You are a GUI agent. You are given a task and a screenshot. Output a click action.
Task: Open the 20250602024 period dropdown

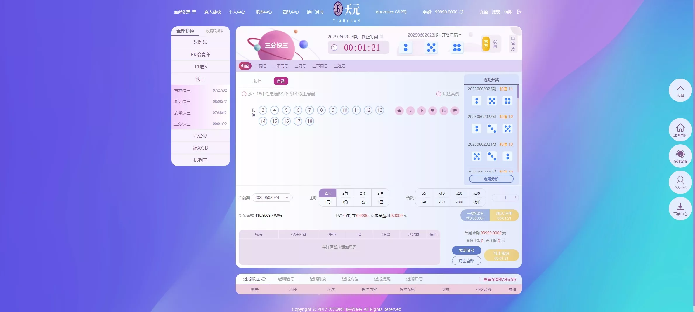point(272,197)
